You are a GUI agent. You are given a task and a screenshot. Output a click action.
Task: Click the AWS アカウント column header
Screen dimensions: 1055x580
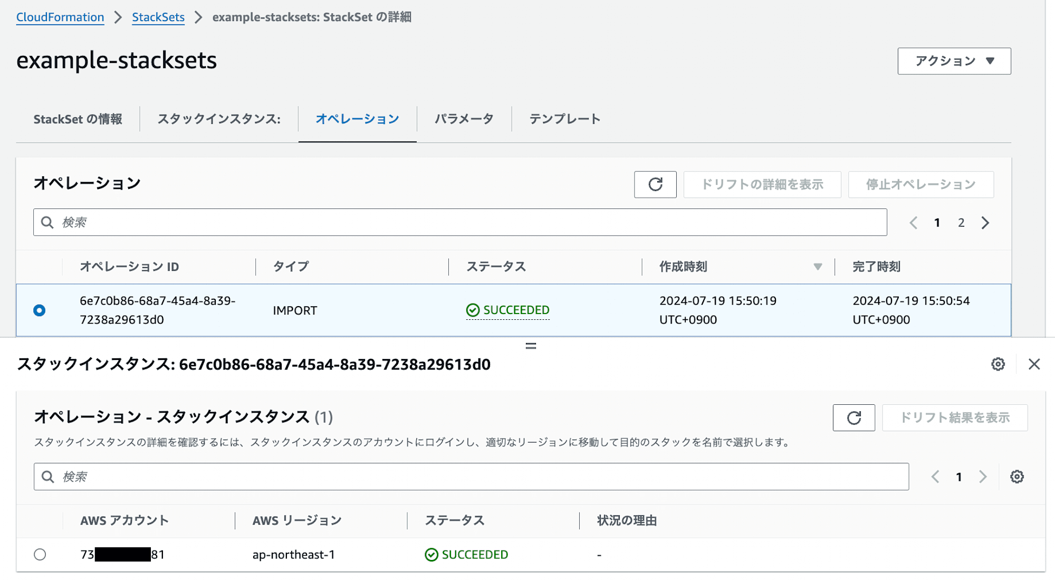coord(124,520)
